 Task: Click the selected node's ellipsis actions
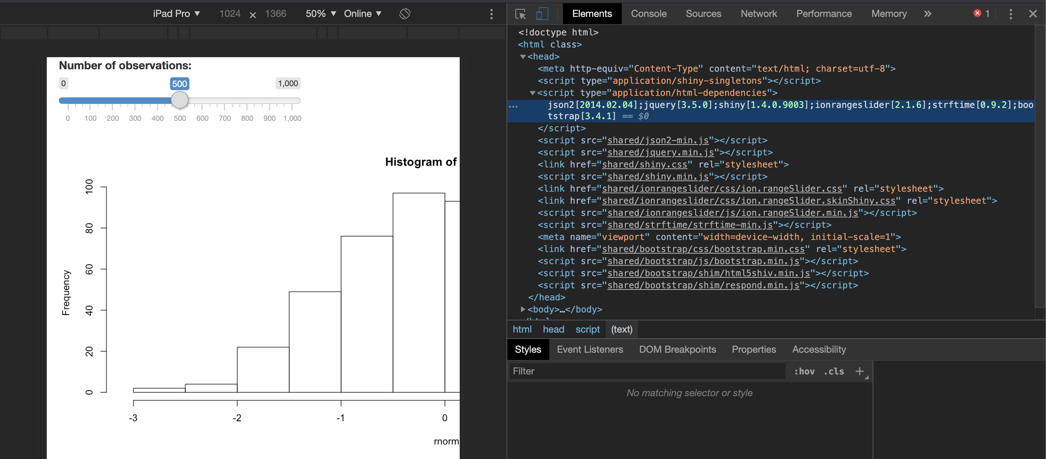coord(513,107)
